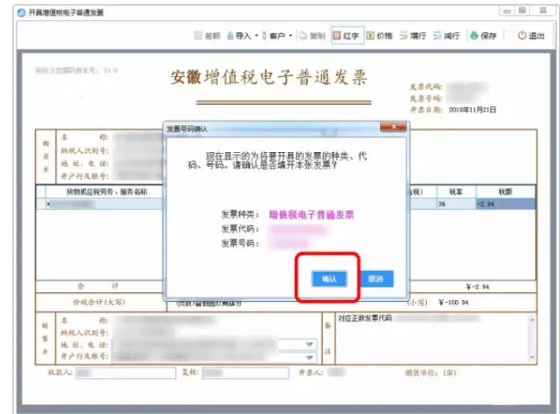The image size is (560, 414).
Task: Confirm the invoice with 确认 button
Action: pos(329,278)
